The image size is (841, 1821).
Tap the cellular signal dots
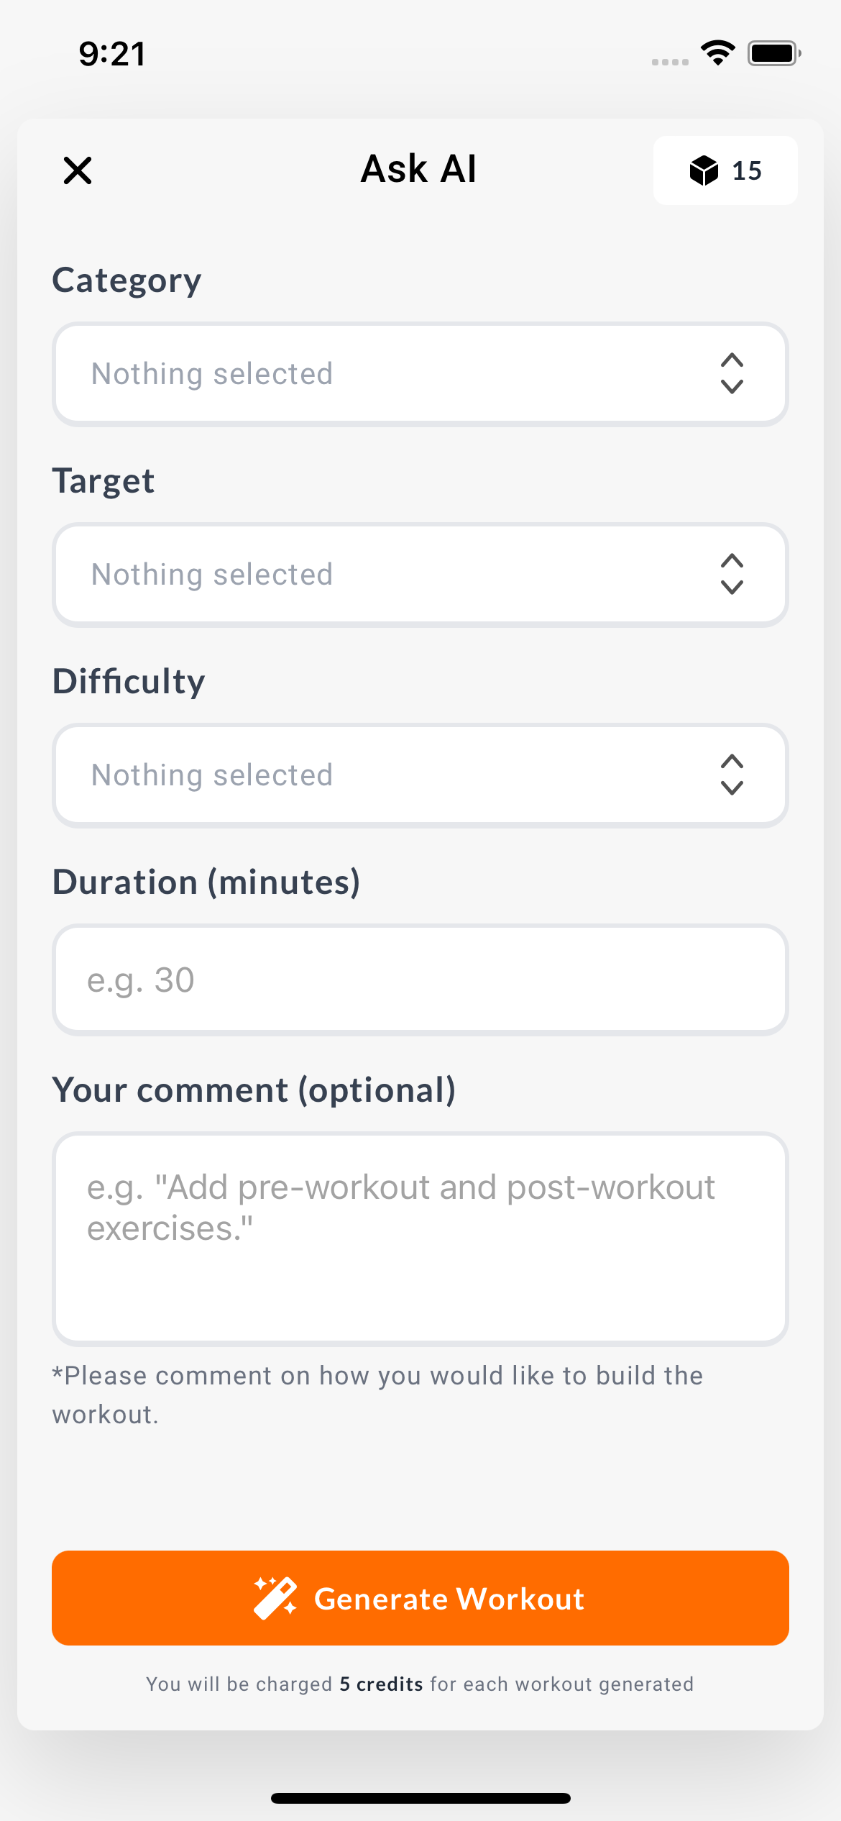tap(670, 62)
